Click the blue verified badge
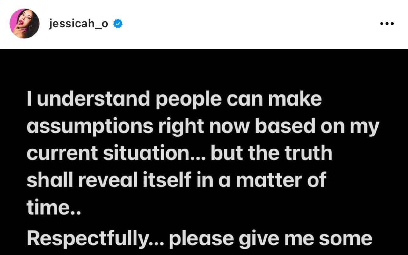 (119, 24)
